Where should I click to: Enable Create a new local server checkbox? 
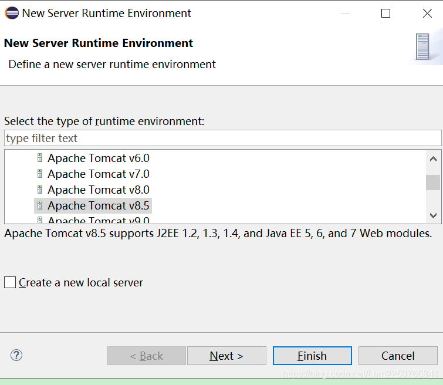coord(10,282)
